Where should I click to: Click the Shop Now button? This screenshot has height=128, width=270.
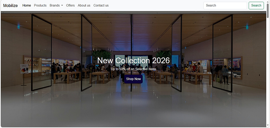tap(133, 79)
